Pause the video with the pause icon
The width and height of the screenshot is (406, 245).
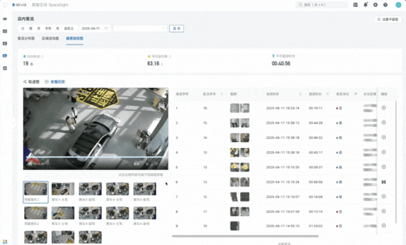(x=30, y=164)
